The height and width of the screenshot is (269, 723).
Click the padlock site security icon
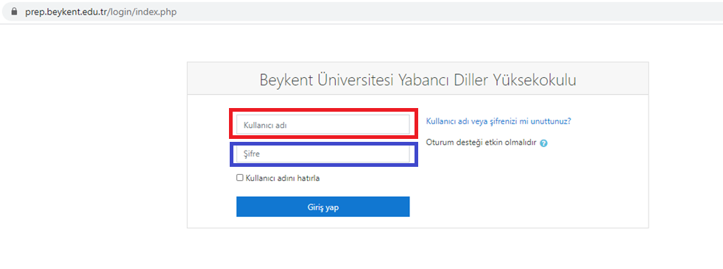13,12
